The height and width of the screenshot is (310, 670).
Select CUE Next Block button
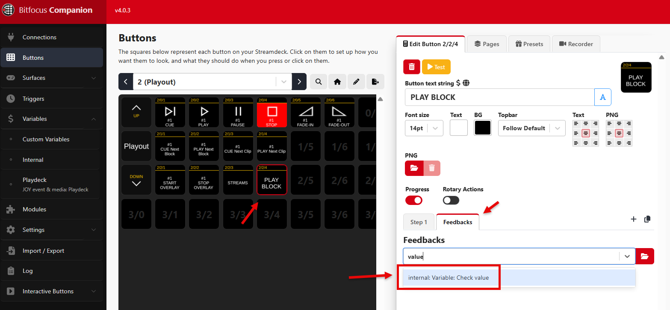tap(170, 146)
